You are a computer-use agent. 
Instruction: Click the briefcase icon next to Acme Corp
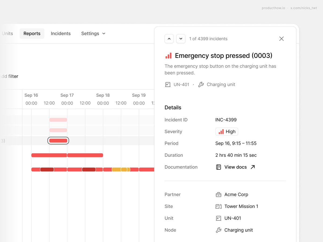(219, 194)
